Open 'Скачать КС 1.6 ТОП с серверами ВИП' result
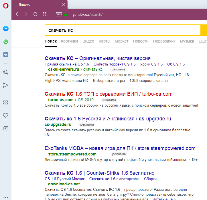The width and height of the screenshot is (207, 200). coord(109,94)
